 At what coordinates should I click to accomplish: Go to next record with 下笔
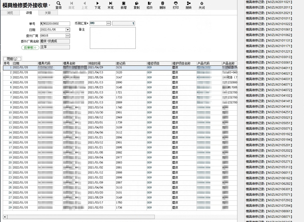tap(97, 5)
